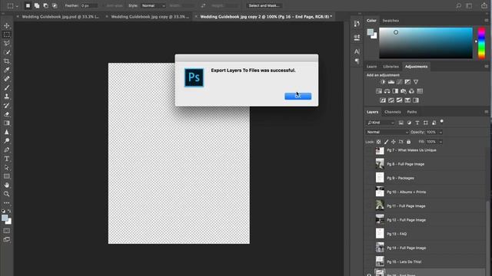The image size is (492, 276).
Task: Enable Subtract from Selection mode
Action: (46, 5)
